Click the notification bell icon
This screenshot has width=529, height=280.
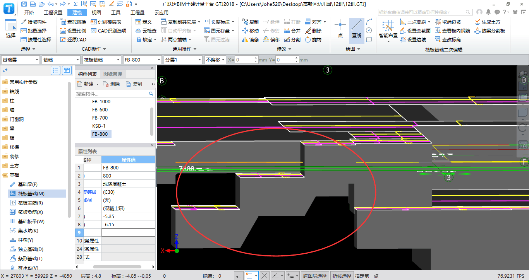point(488,12)
